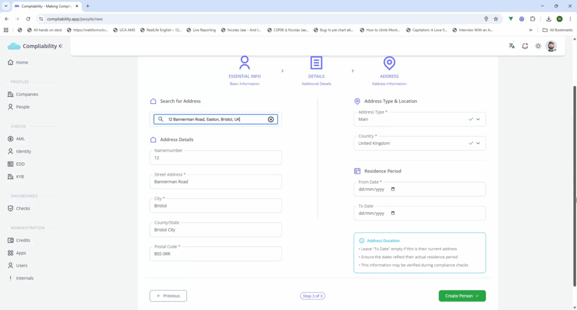Click the Postal Code input field
The width and height of the screenshot is (577, 310).
(x=216, y=254)
